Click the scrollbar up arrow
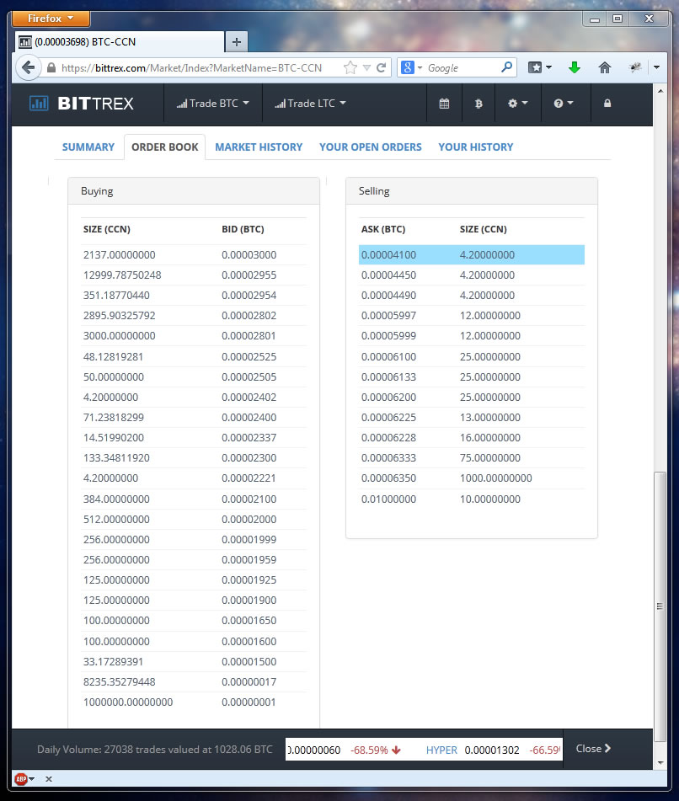Screen dimensions: 679x801 pyautogui.click(x=660, y=91)
